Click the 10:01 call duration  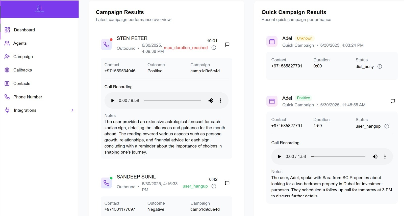pos(212,41)
